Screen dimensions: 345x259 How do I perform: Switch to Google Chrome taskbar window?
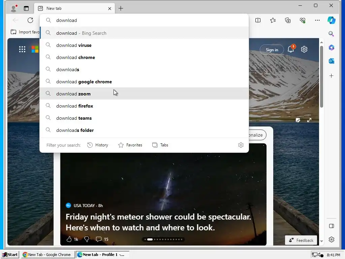click(48, 255)
